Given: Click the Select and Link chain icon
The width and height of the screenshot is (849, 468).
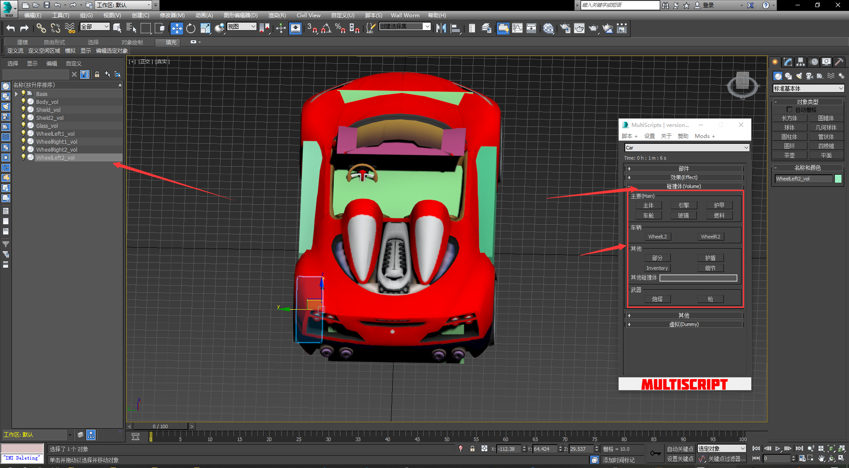Looking at the screenshot, I should (x=41, y=28).
